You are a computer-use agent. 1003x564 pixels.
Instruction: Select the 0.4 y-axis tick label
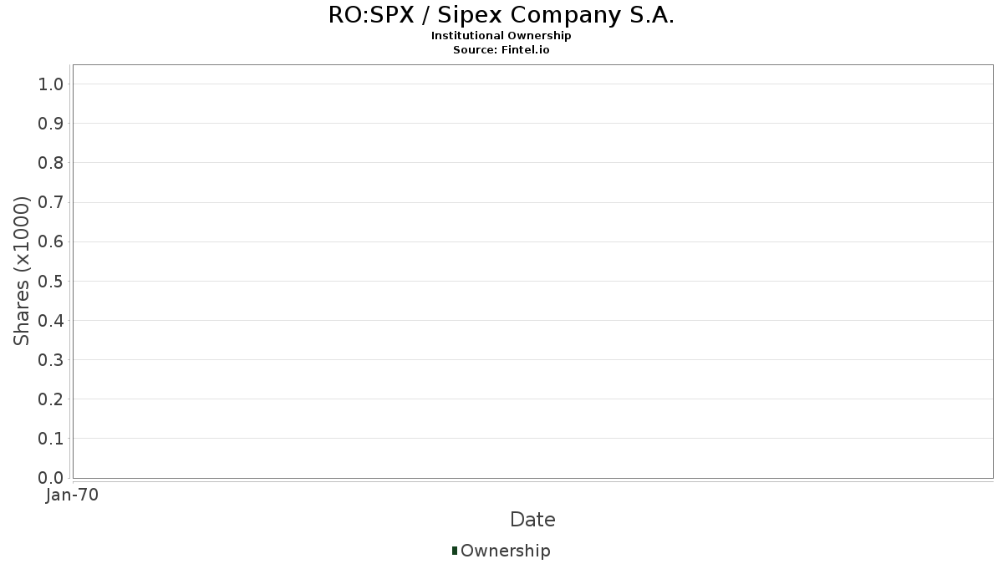pos(50,321)
